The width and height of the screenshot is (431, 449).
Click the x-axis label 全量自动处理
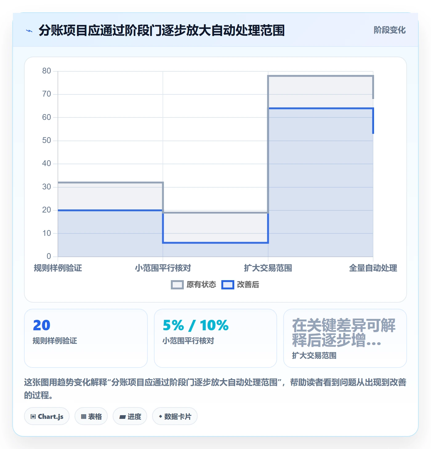tap(373, 268)
